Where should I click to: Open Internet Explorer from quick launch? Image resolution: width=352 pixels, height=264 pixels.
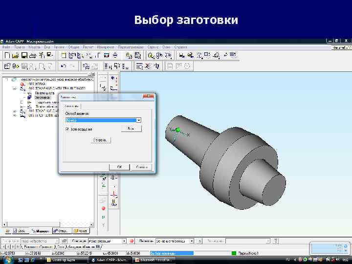click(x=33, y=260)
